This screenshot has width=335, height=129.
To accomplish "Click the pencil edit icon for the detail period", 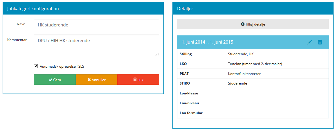I will pos(309,42).
